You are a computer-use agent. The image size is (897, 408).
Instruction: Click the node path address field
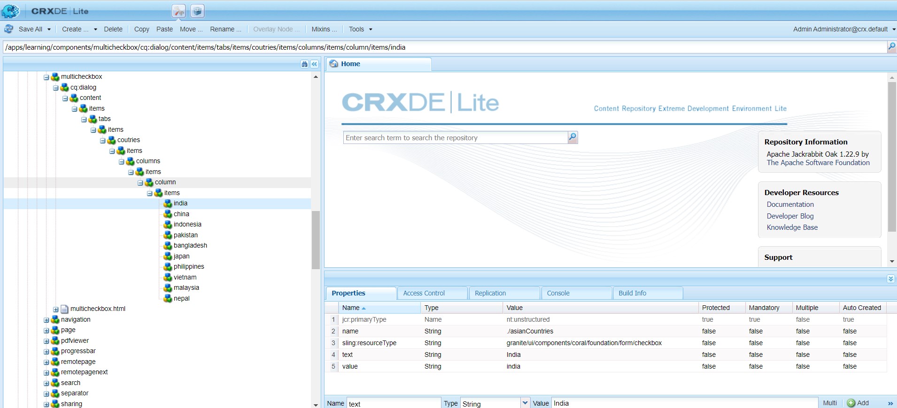pos(444,47)
